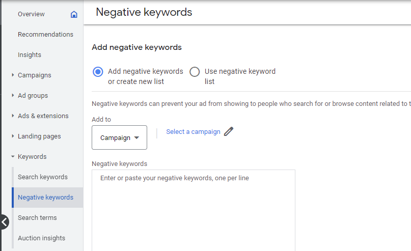Screen dimensions: 411x251
Task: Open Keywords in the sidebar
Action: tap(32, 157)
